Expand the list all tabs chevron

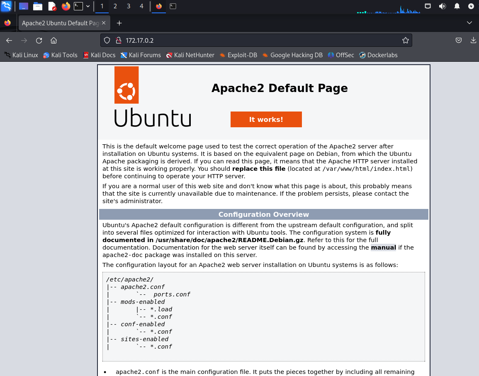point(469,23)
